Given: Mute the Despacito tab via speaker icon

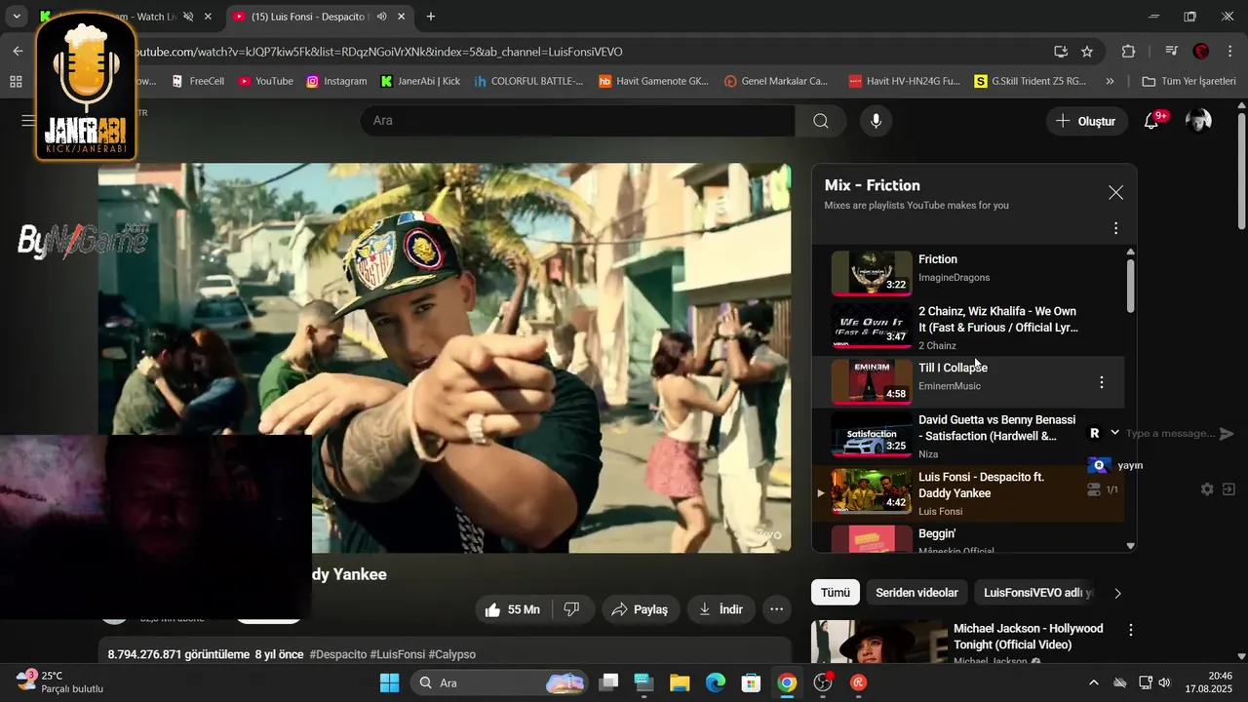Looking at the screenshot, I should [381, 17].
